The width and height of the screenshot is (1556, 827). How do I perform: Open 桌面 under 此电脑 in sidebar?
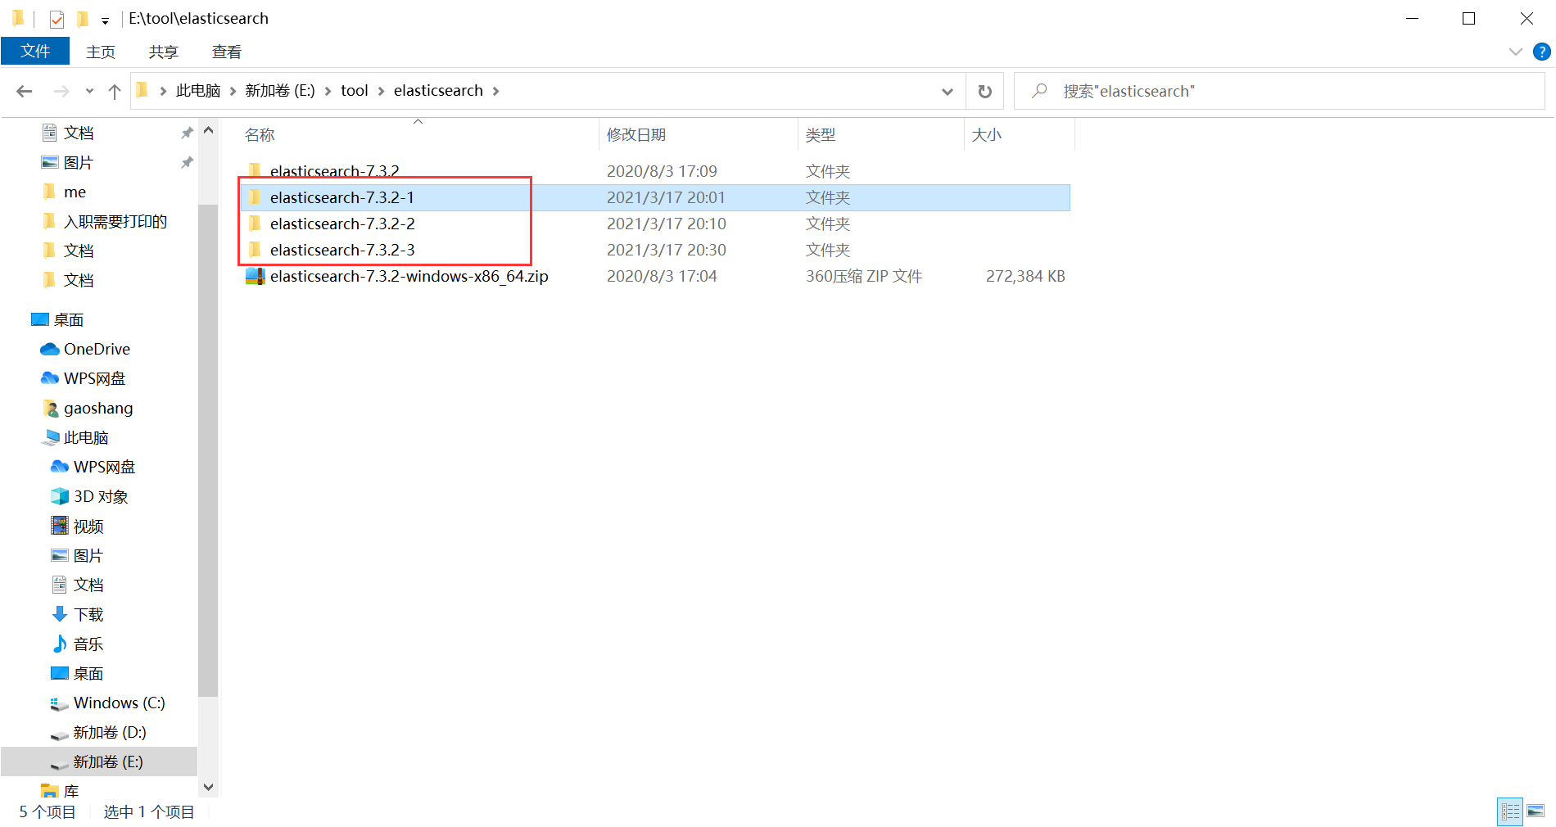[88, 673]
